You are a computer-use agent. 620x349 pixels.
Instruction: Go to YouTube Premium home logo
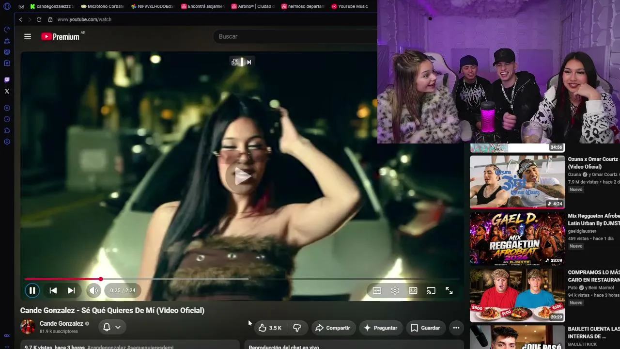(60, 36)
